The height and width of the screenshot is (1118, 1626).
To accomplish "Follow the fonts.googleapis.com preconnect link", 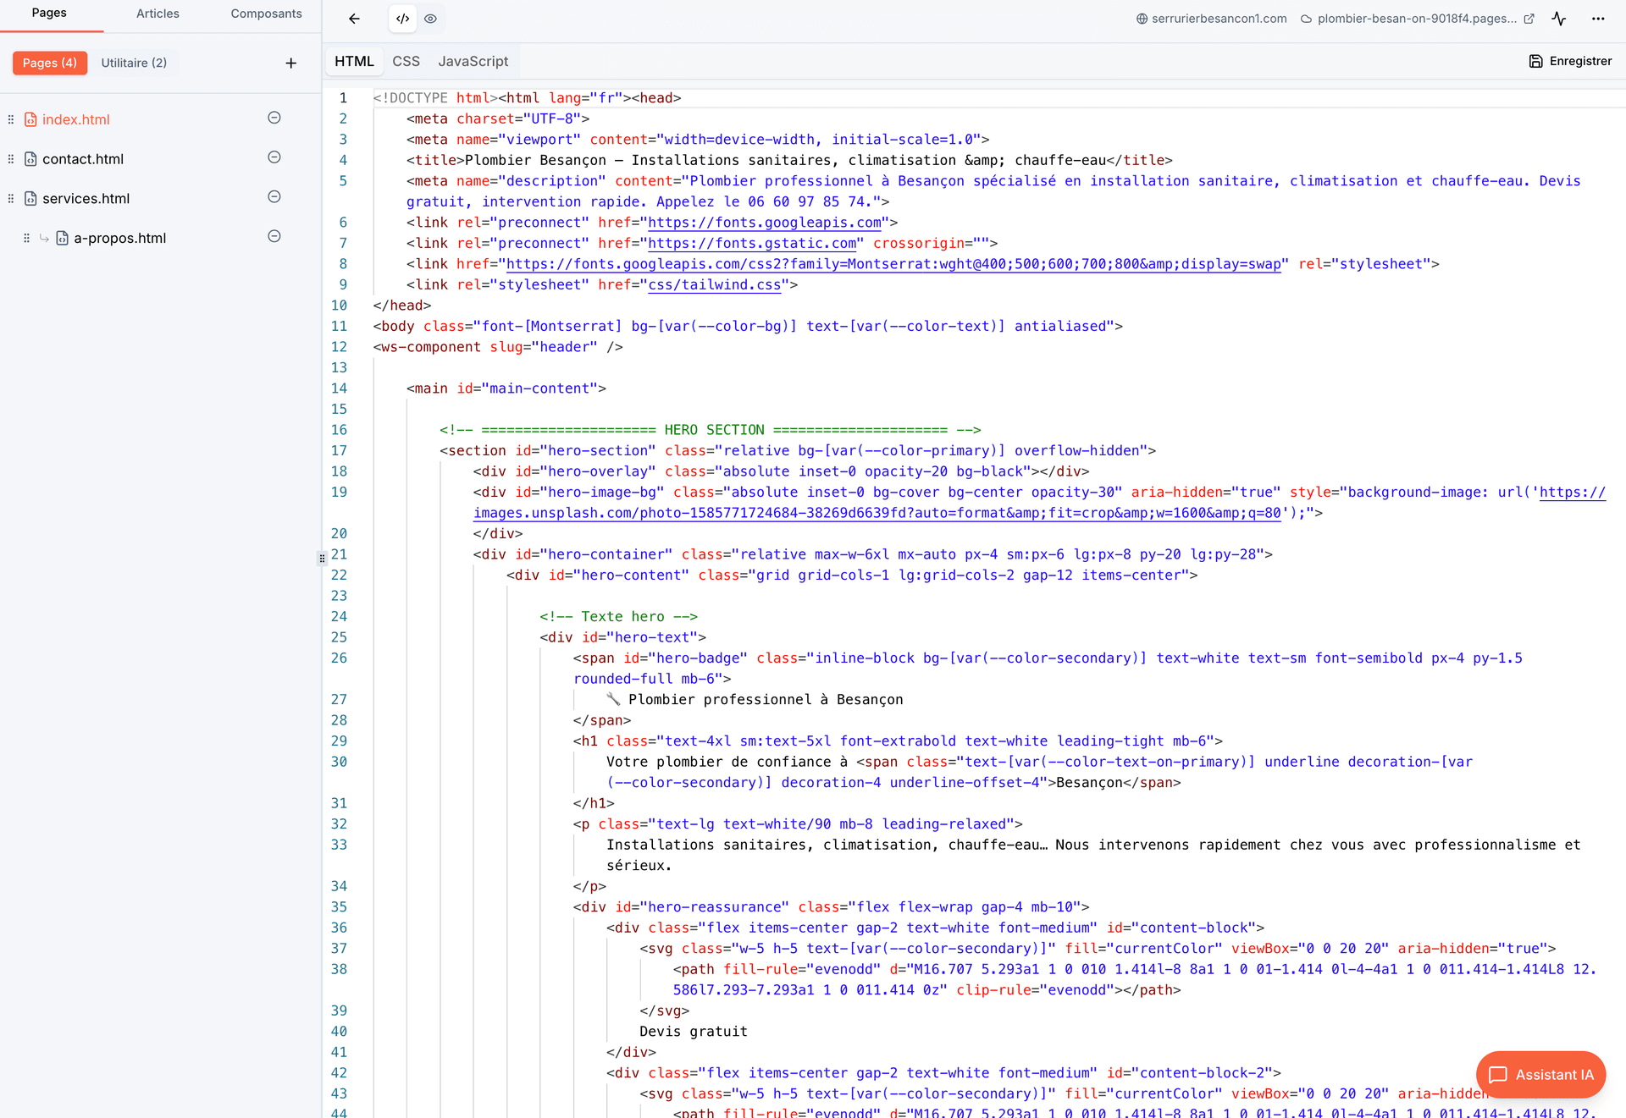I will [765, 223].
